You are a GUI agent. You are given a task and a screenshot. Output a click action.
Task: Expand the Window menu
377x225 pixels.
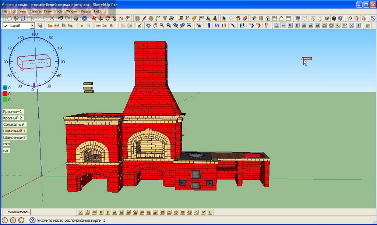pyautogui.click(x=71, y=11)
